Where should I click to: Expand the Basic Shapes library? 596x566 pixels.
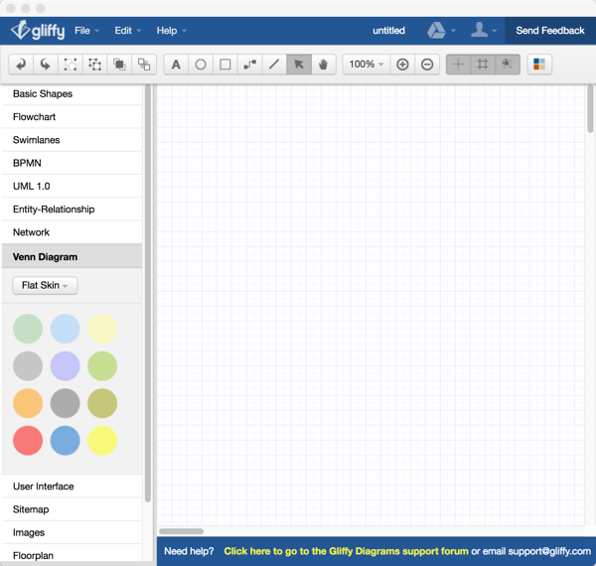point(72,93)
